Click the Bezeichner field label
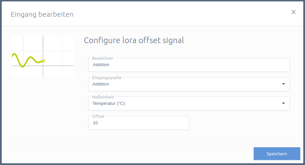305x165 pixels. [x=103, y=58]
